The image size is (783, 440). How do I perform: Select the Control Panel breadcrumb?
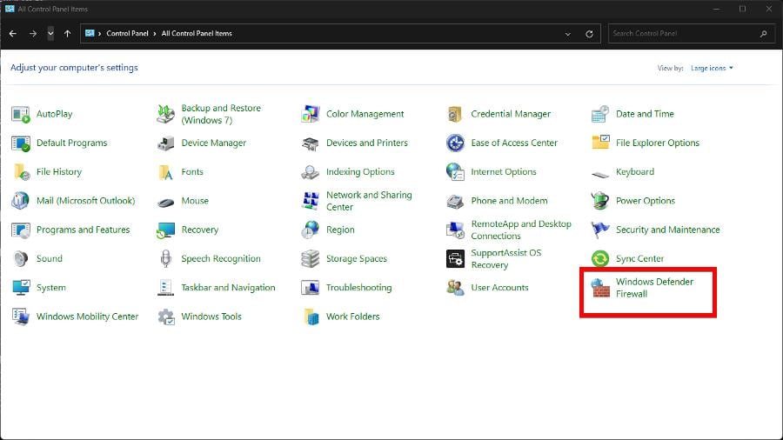click(127, 33)
